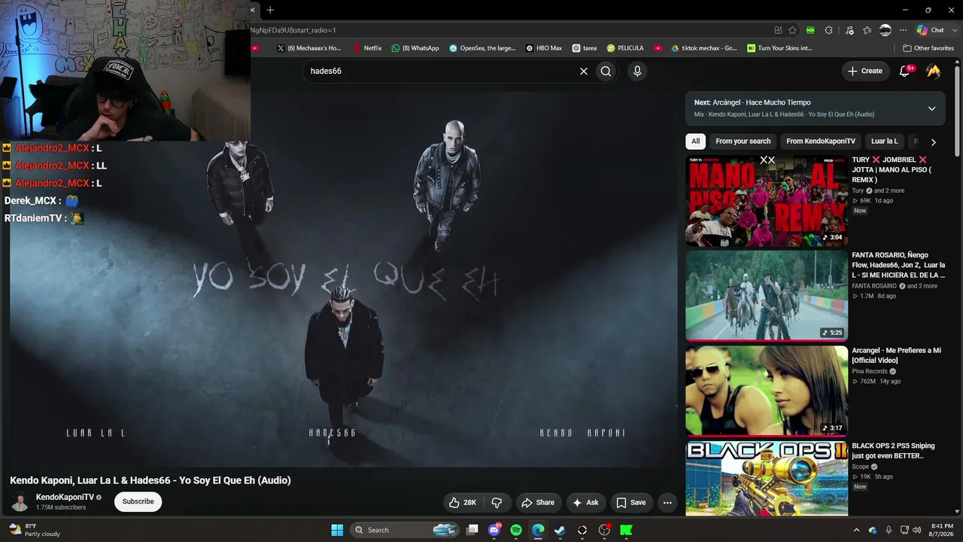
Task: Open the Other favorites folder
Action: 928,48
